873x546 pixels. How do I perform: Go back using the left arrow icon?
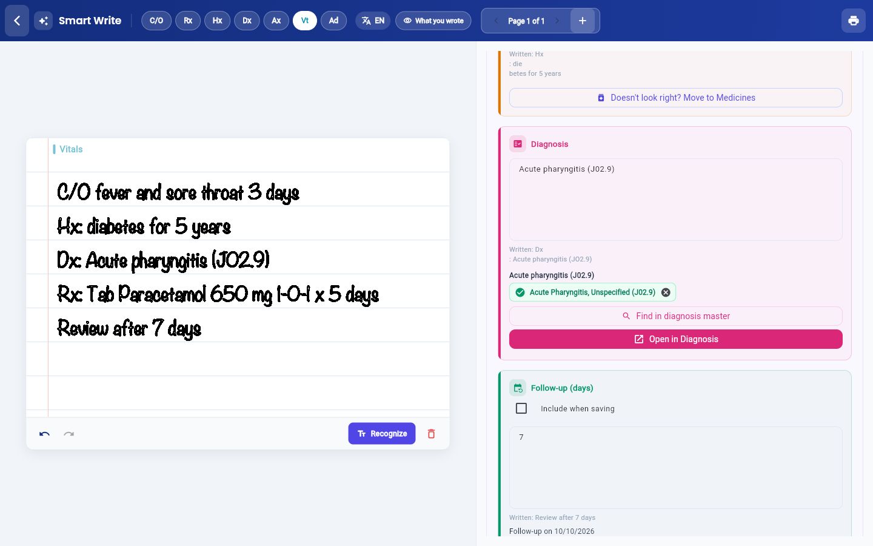(x=17, y=21)
